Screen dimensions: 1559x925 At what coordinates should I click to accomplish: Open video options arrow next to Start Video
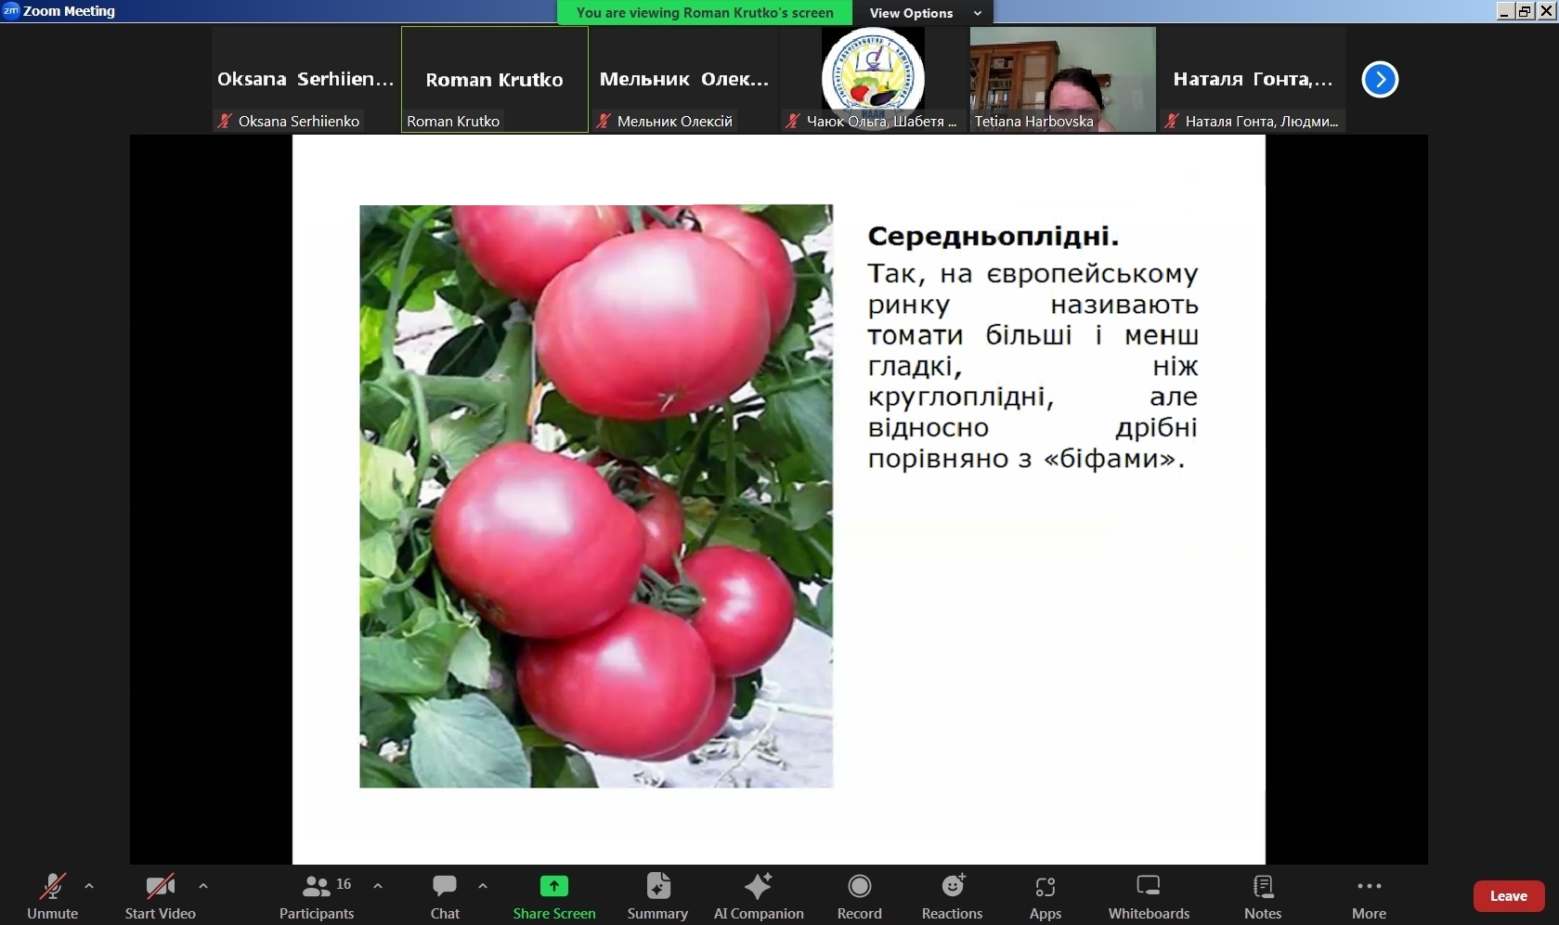click(x=203, y=886)
